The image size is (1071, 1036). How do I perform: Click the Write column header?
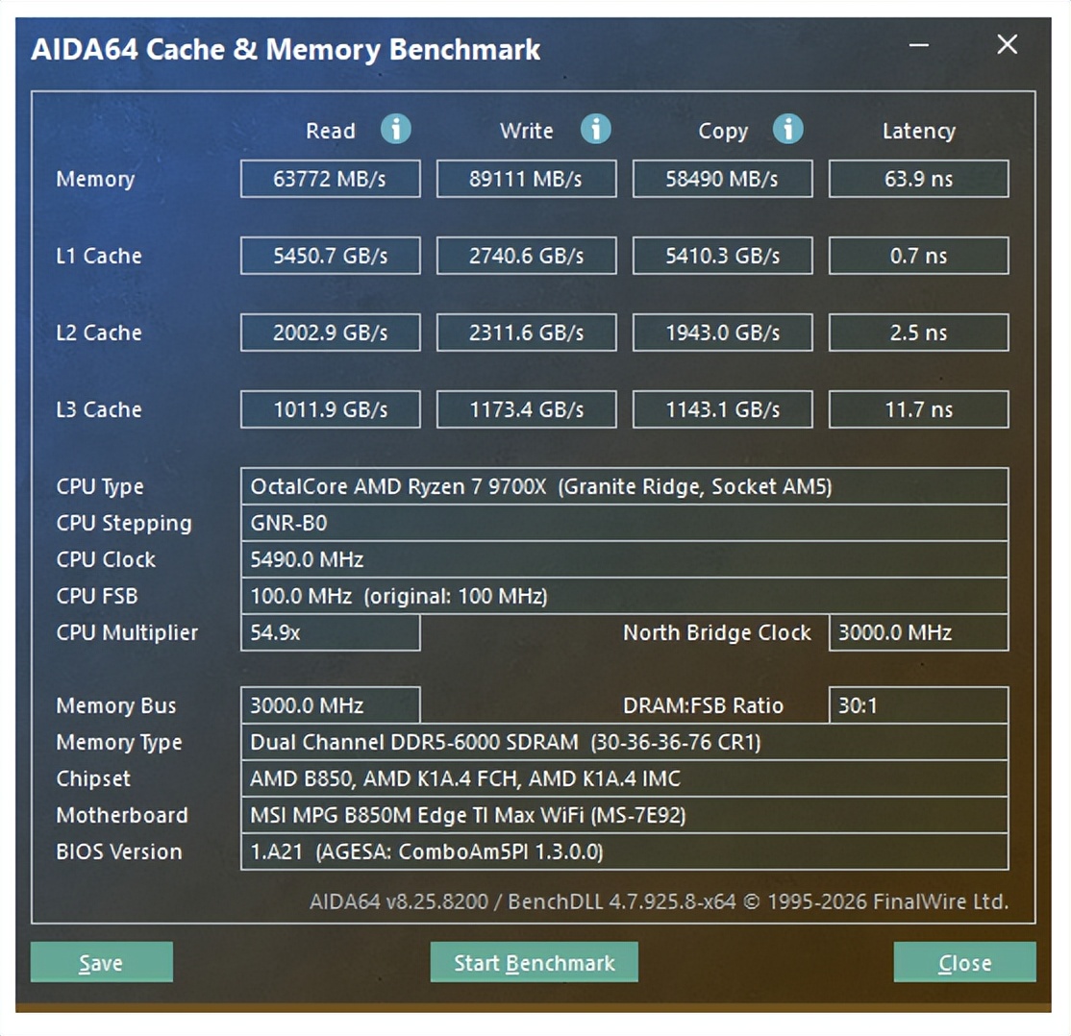point(527,131)
